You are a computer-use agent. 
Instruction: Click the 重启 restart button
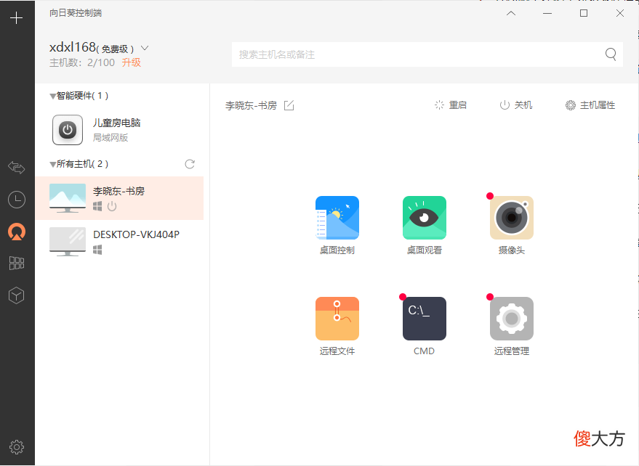450,105
